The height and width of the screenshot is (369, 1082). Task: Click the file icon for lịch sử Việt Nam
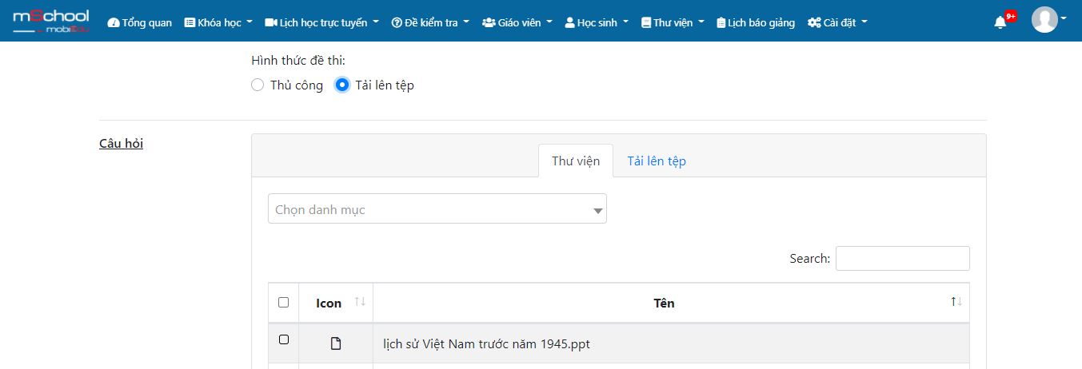click(336, 344)
